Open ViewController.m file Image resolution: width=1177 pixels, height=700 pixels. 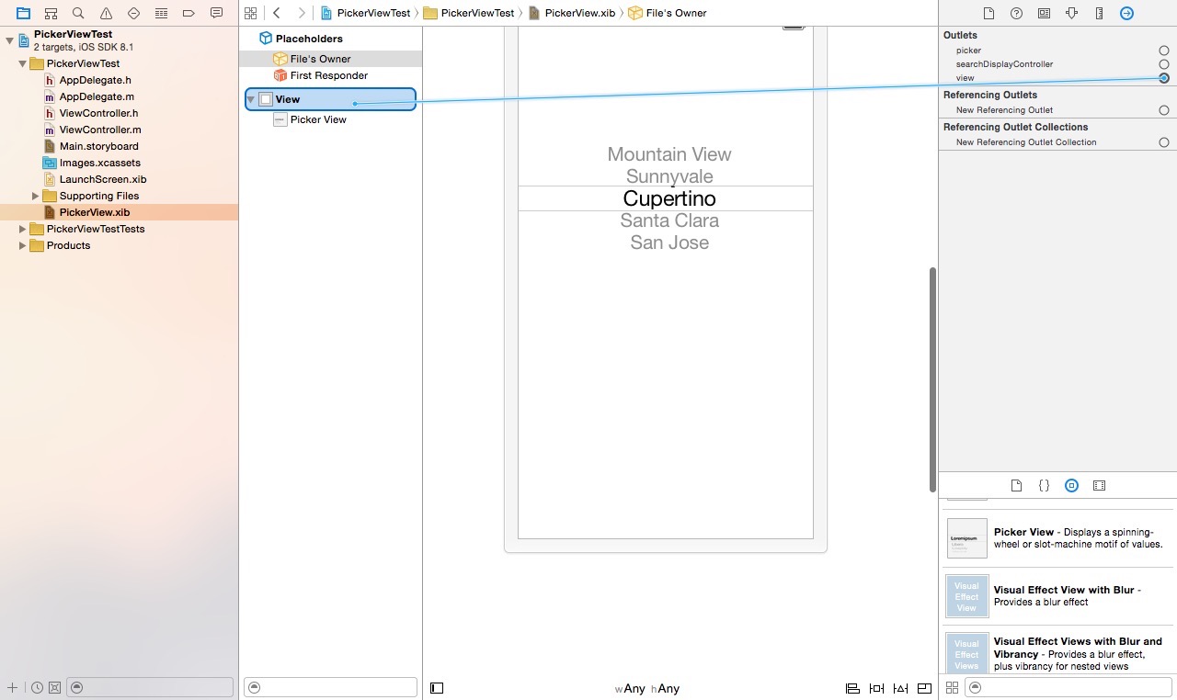pyautogui.click(x=100, y=130)
